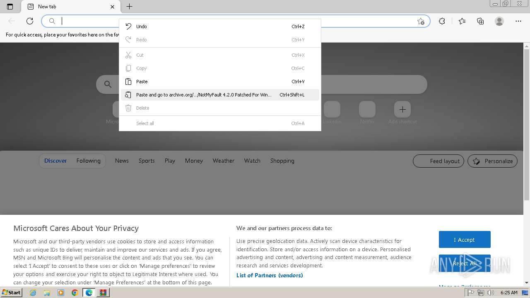Click Microsoft Edge taskbar icon
The width and height of the screenshot is (530, 298).
pos(89,293)
